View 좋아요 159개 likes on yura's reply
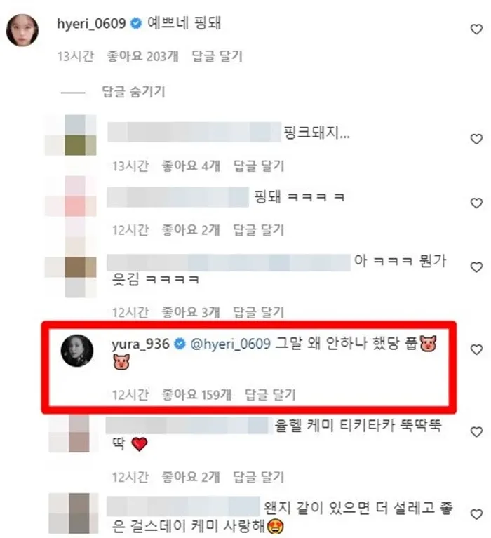Screen dimensions: 491x538 tap(196, 395)
